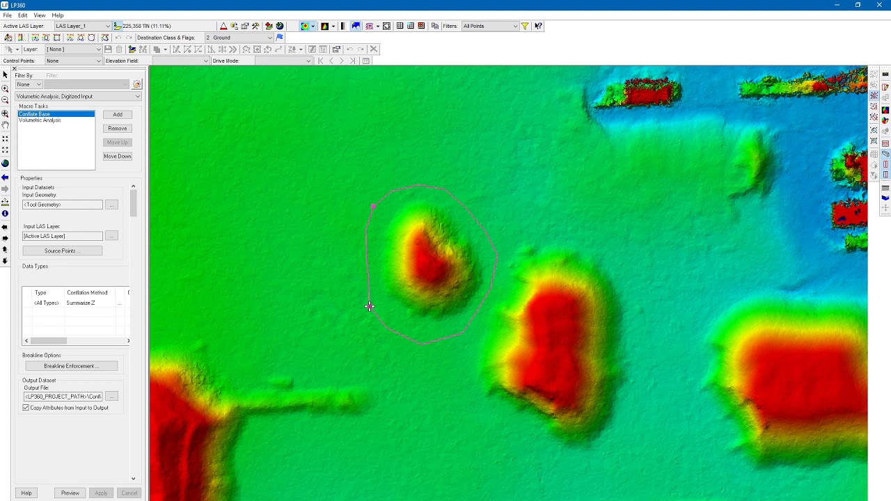This screenshot has height=501, width=891.
Task: Go to previous extent blue arrow
Action: coord(5,177)
